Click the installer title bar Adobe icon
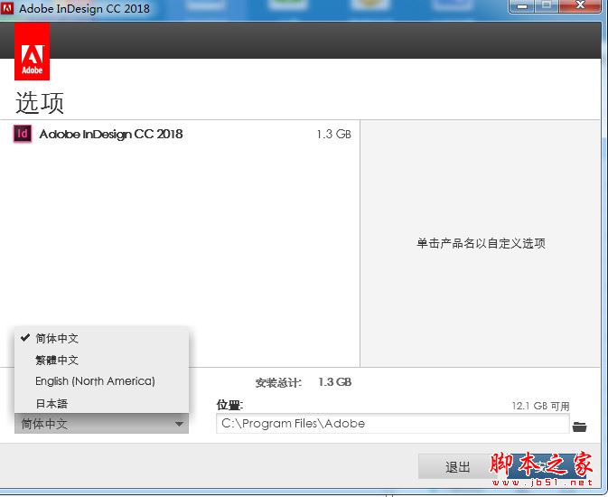This screenshot has height=497, width=608. 7,8
